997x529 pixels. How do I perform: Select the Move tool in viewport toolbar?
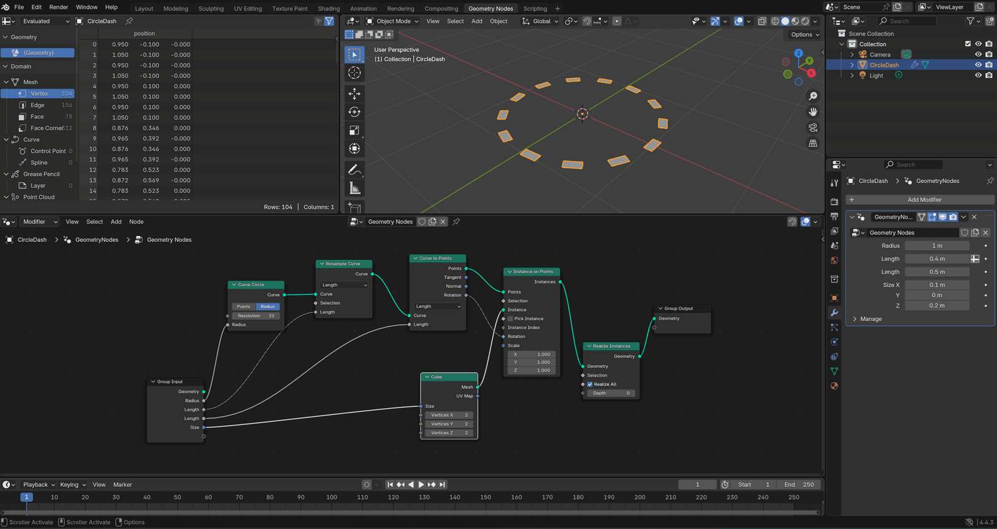[x=355, y=93]
